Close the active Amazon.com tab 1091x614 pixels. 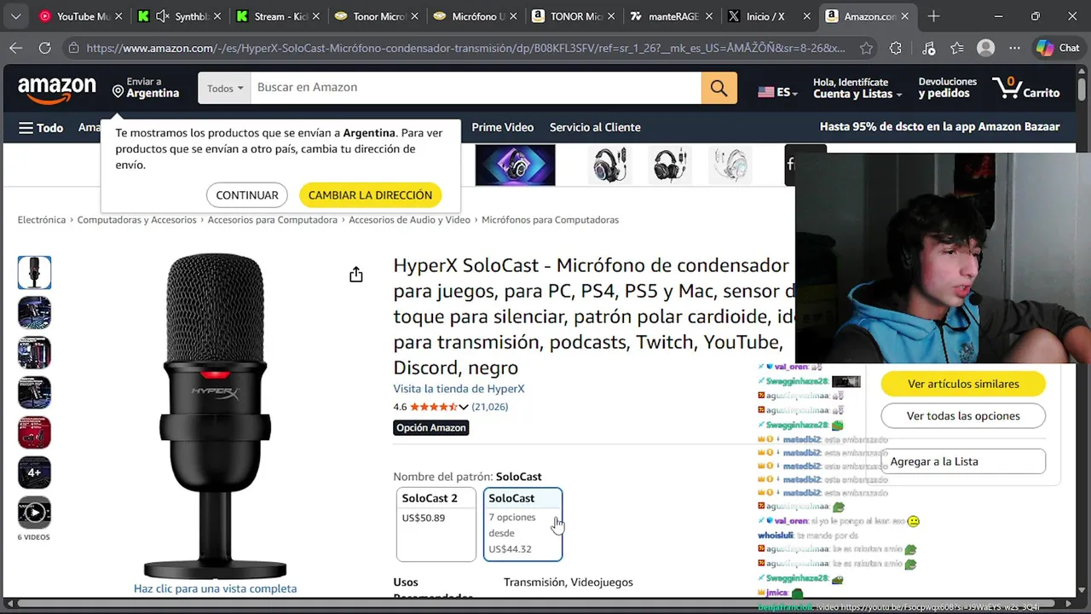(904, 16)
